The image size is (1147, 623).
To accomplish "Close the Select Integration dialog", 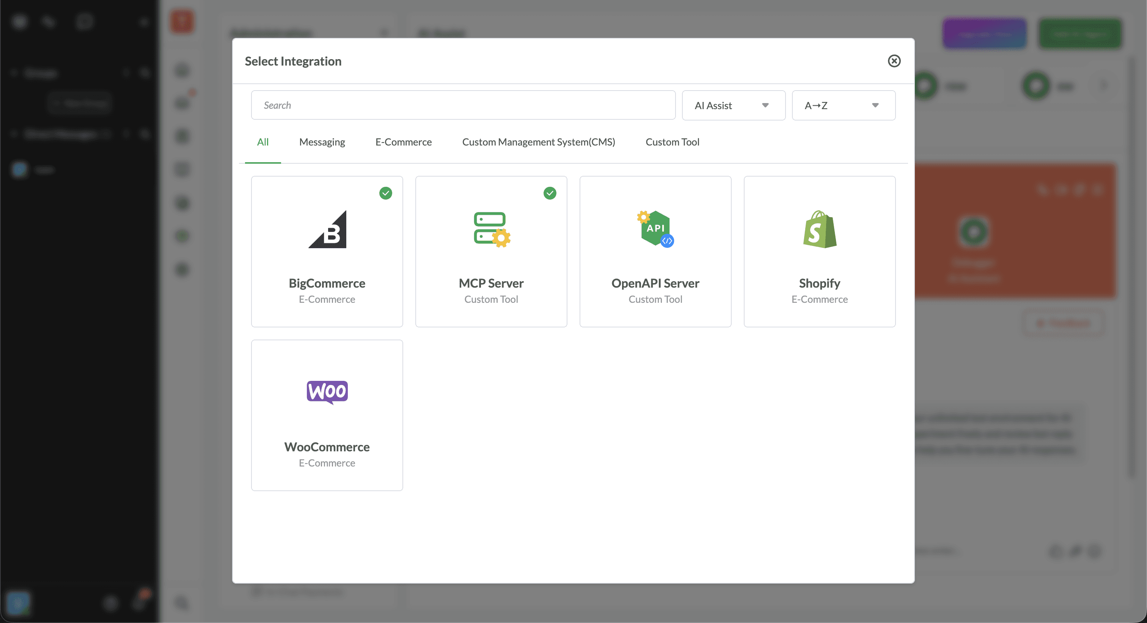I will (x=894, y=61).
